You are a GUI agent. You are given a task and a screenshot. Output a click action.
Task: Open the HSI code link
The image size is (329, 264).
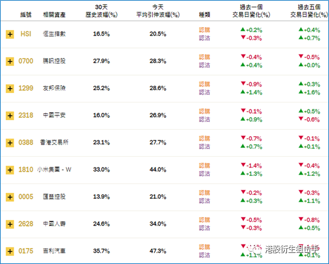[x=26, y=34]
